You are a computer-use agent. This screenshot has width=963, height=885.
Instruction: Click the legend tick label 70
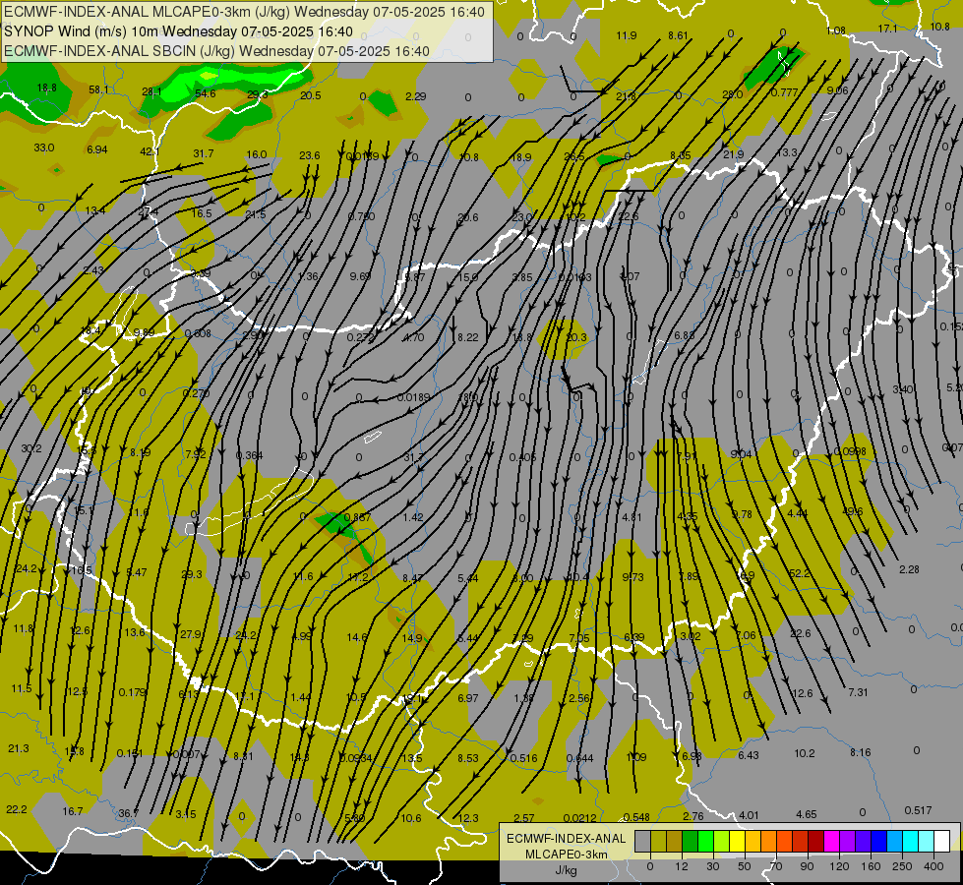tap(776, 866)
